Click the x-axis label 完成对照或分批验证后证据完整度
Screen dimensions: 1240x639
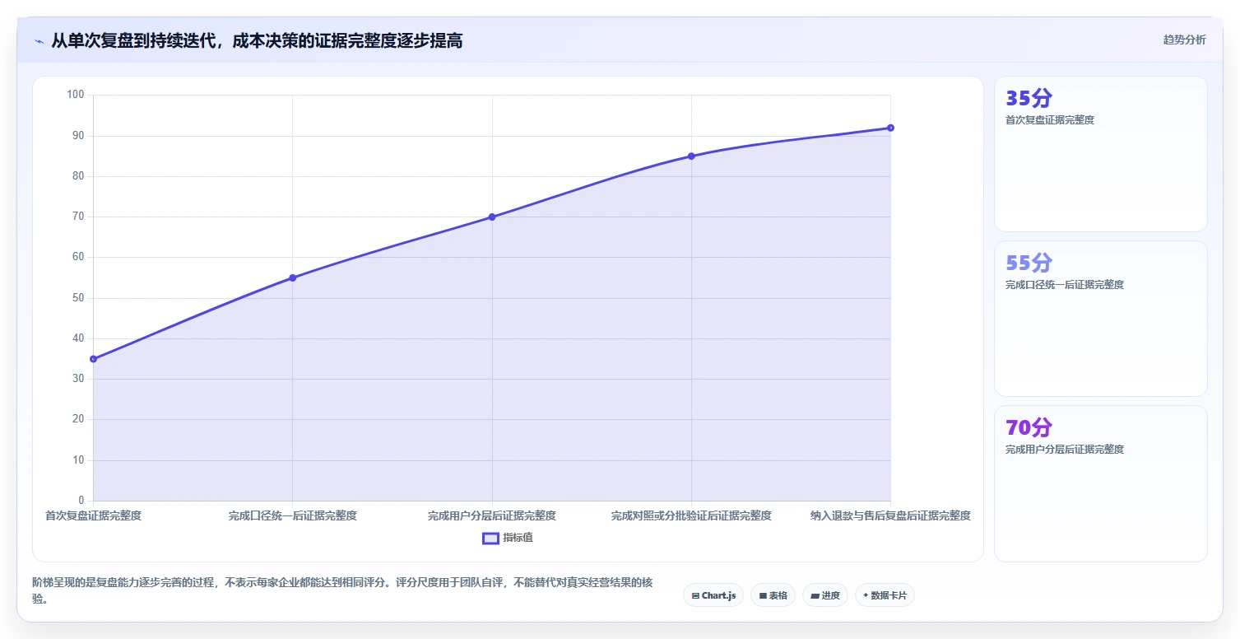691,516
